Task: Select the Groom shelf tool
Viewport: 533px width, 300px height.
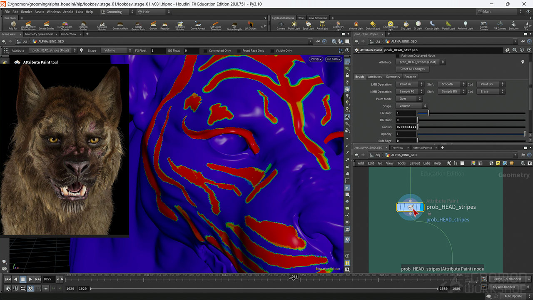Action: pyautogui.click(x=153, y=24)
